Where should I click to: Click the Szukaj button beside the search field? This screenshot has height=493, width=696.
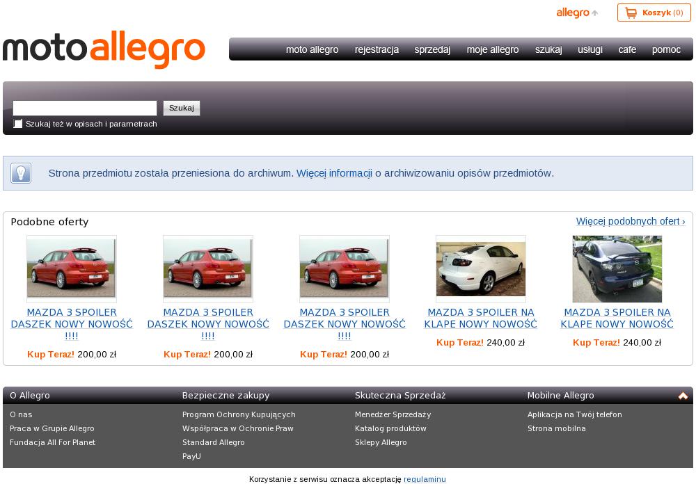point(182,108)
